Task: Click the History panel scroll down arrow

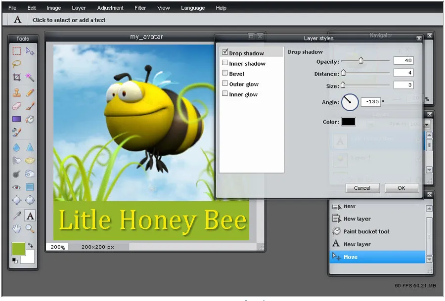Action: tap(429, 259)
